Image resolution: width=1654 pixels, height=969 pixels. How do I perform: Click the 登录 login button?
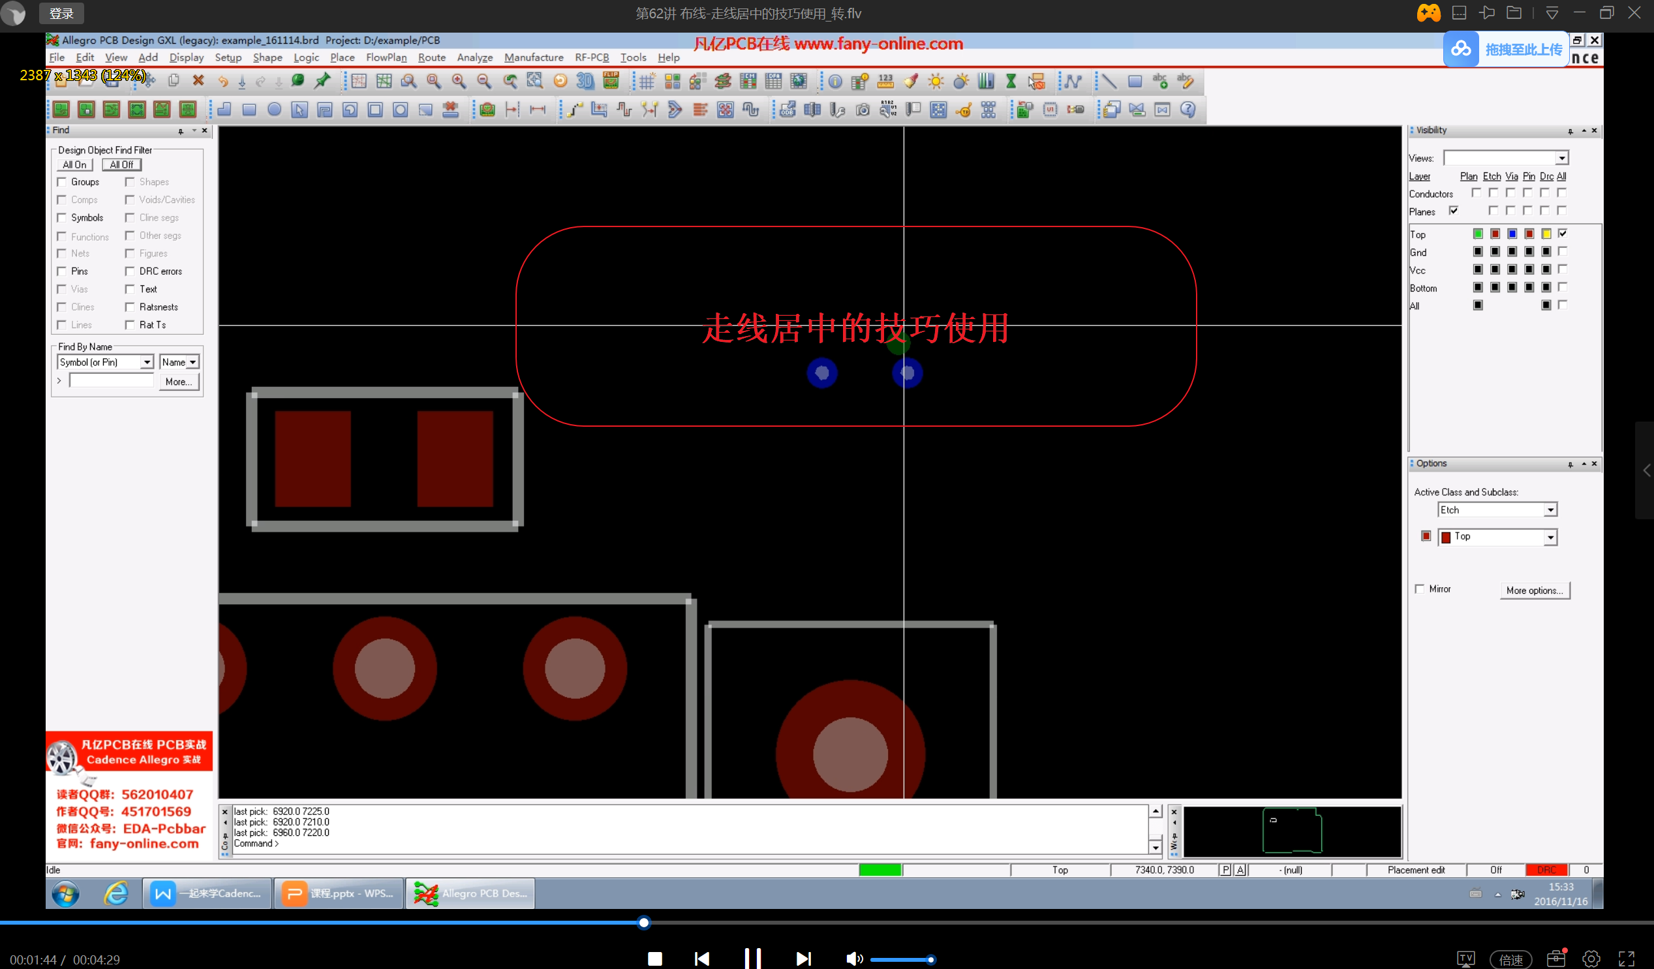coord(62,13)
